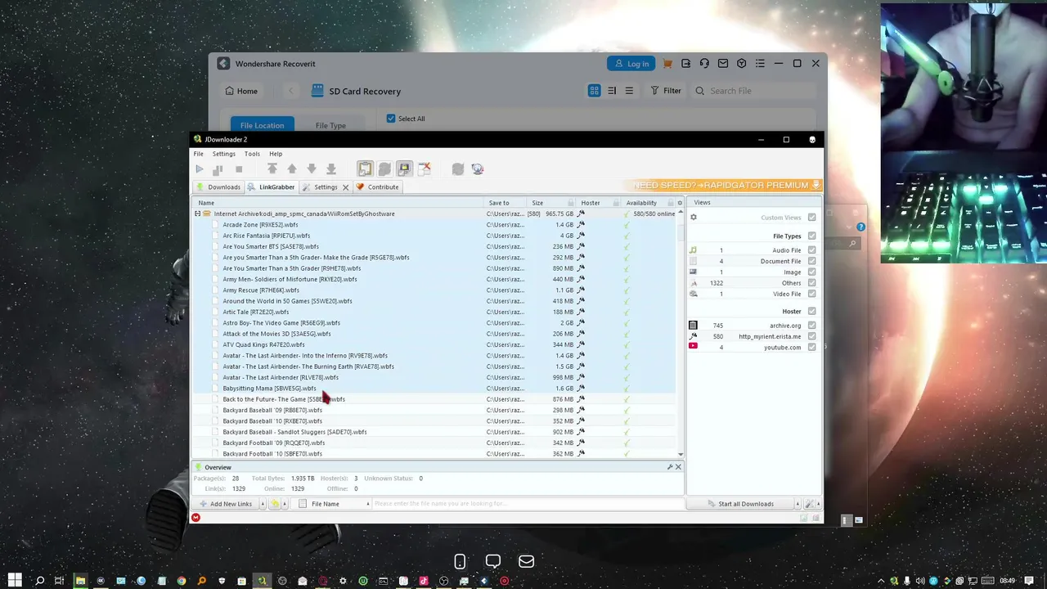
Task: Click the Premium disable icon with red X
Action: click(425, 169)
